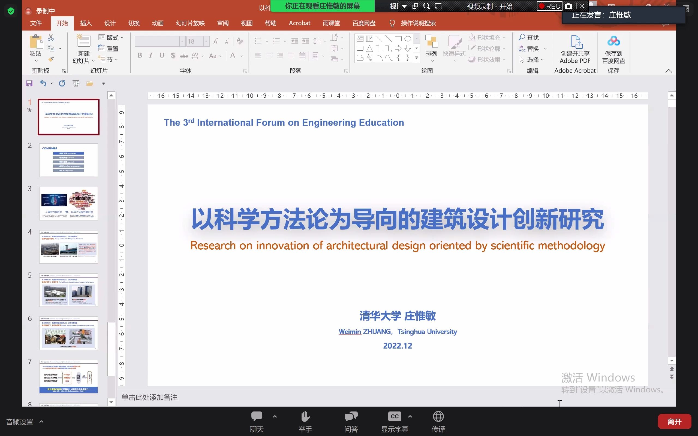Insert a rectangle from the shapes gallery

[398, 38]
